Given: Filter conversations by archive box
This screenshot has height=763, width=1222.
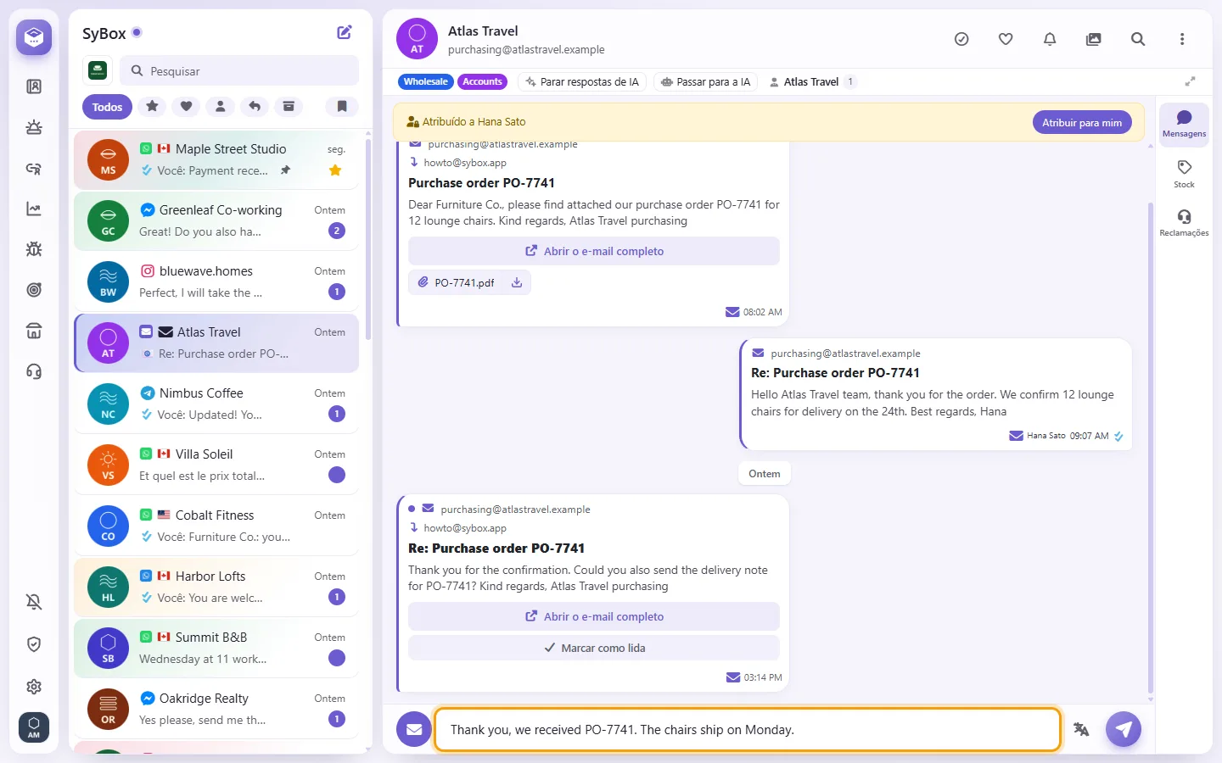Looking at the screenshot, I should (x=289, y=106).
